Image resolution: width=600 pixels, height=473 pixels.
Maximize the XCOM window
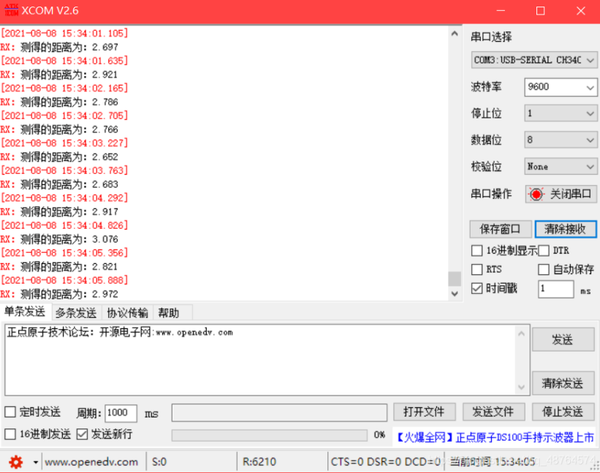(x=540, y=11)
